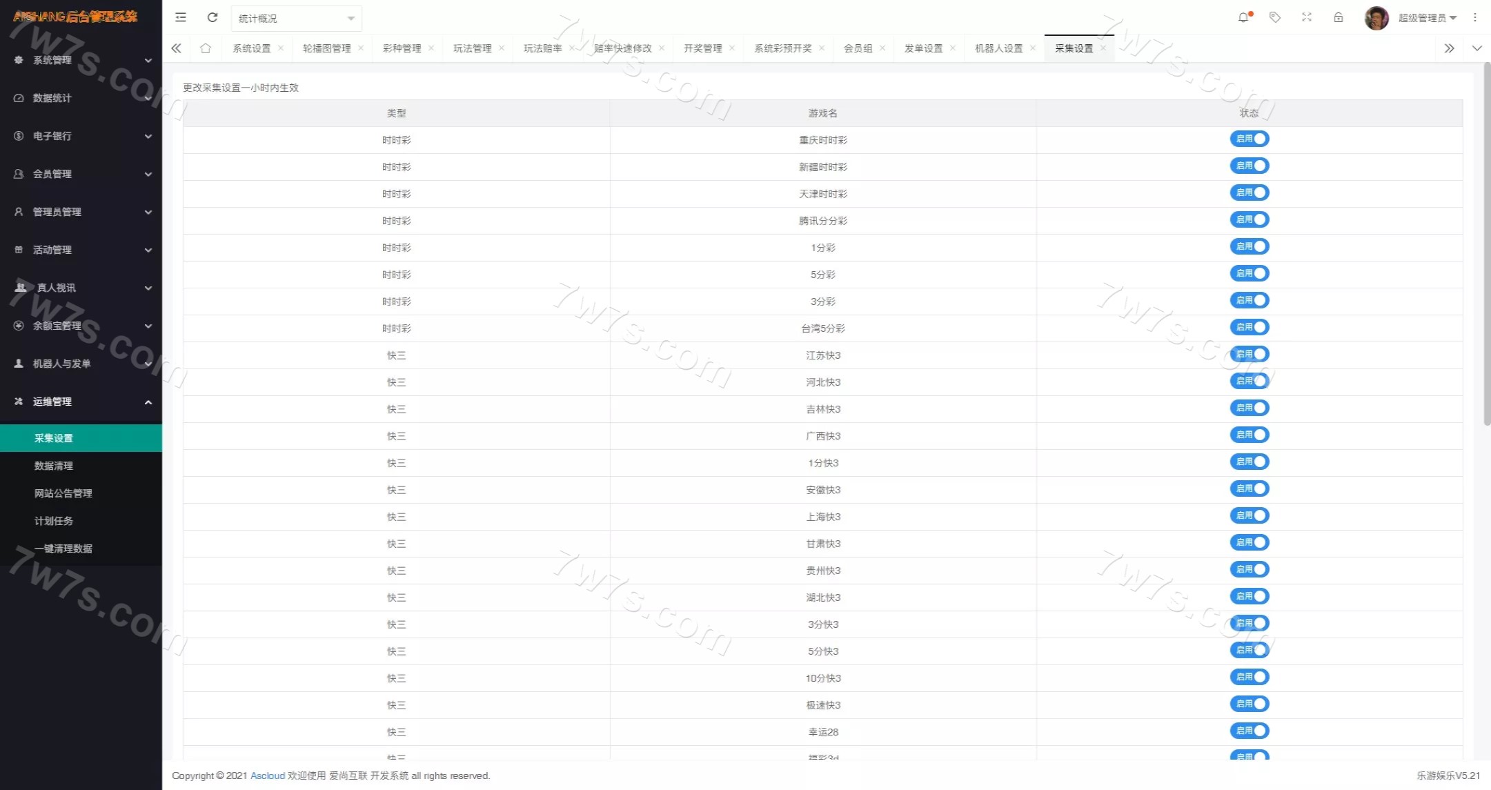This screenshot has width=1491, height=790.
Task: Toggle 重庆时时彩 collection status switch
Action: 1250,139
